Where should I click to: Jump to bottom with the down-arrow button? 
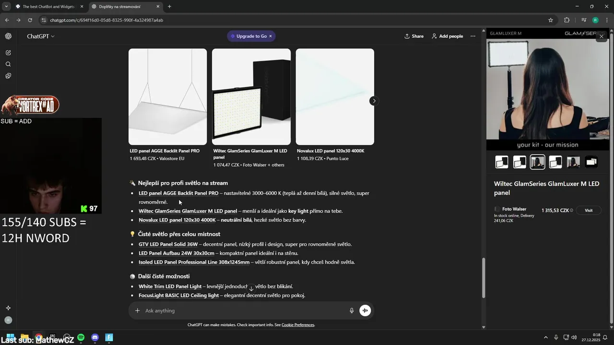tap(251, 288)
